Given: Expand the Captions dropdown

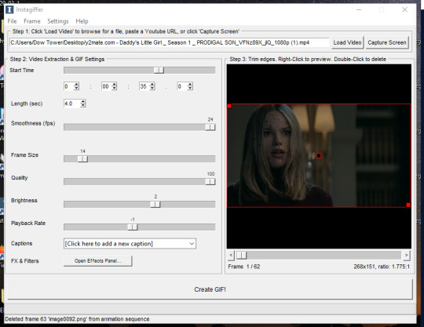Looking at the screenshot, I should [192, 244].
